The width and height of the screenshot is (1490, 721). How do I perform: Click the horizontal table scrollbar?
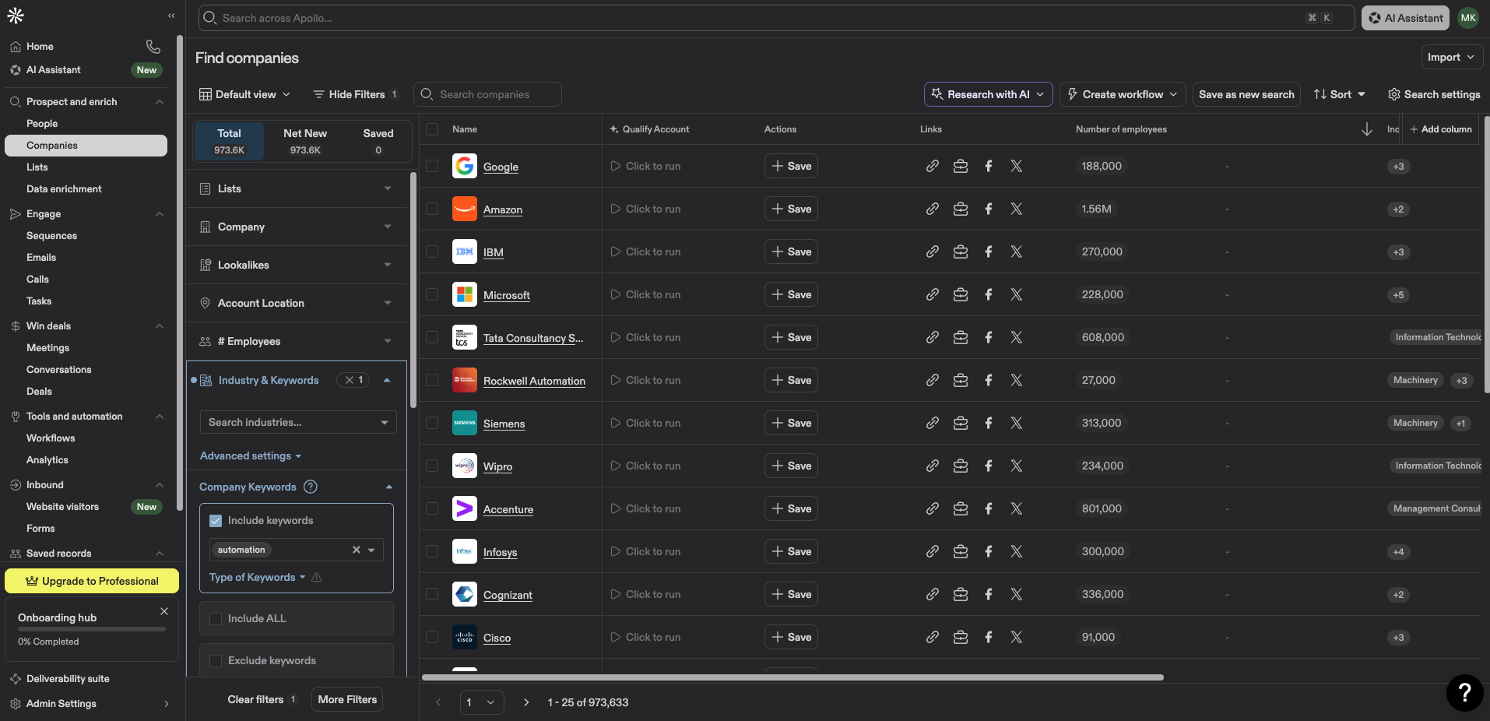(792, 677)
